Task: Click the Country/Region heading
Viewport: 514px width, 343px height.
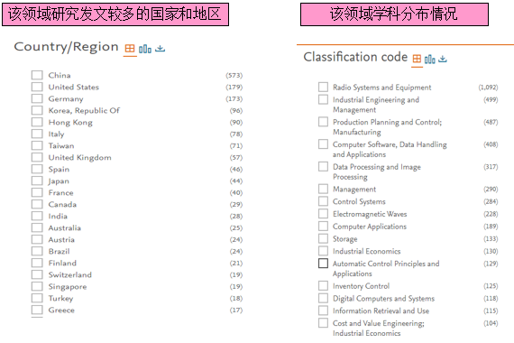Action: pos(66,47)
